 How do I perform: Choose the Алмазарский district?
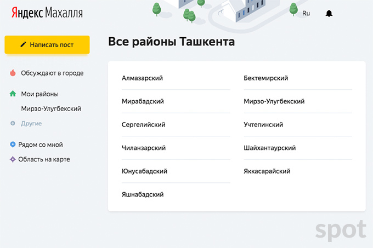click(x=142, y=78)
